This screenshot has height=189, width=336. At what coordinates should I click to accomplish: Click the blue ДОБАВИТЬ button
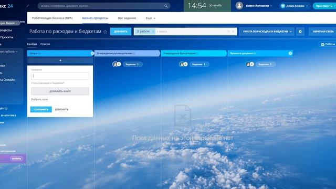point(121,31)
